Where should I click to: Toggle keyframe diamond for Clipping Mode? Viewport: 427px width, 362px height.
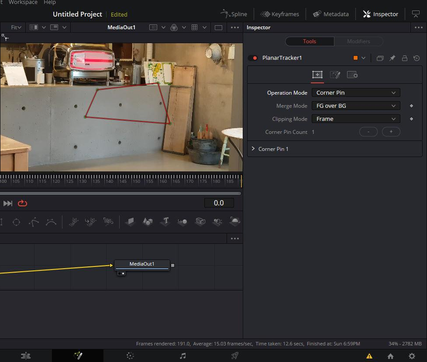click(411, 119)
